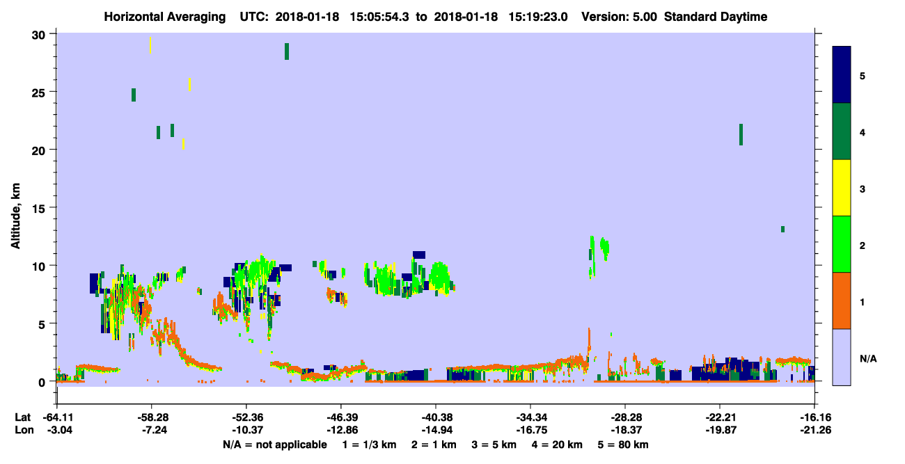The height and width of the screenshot is (464, 905).
Task: Click the altitude tick label 10
Action: click(x=40, y=266)
